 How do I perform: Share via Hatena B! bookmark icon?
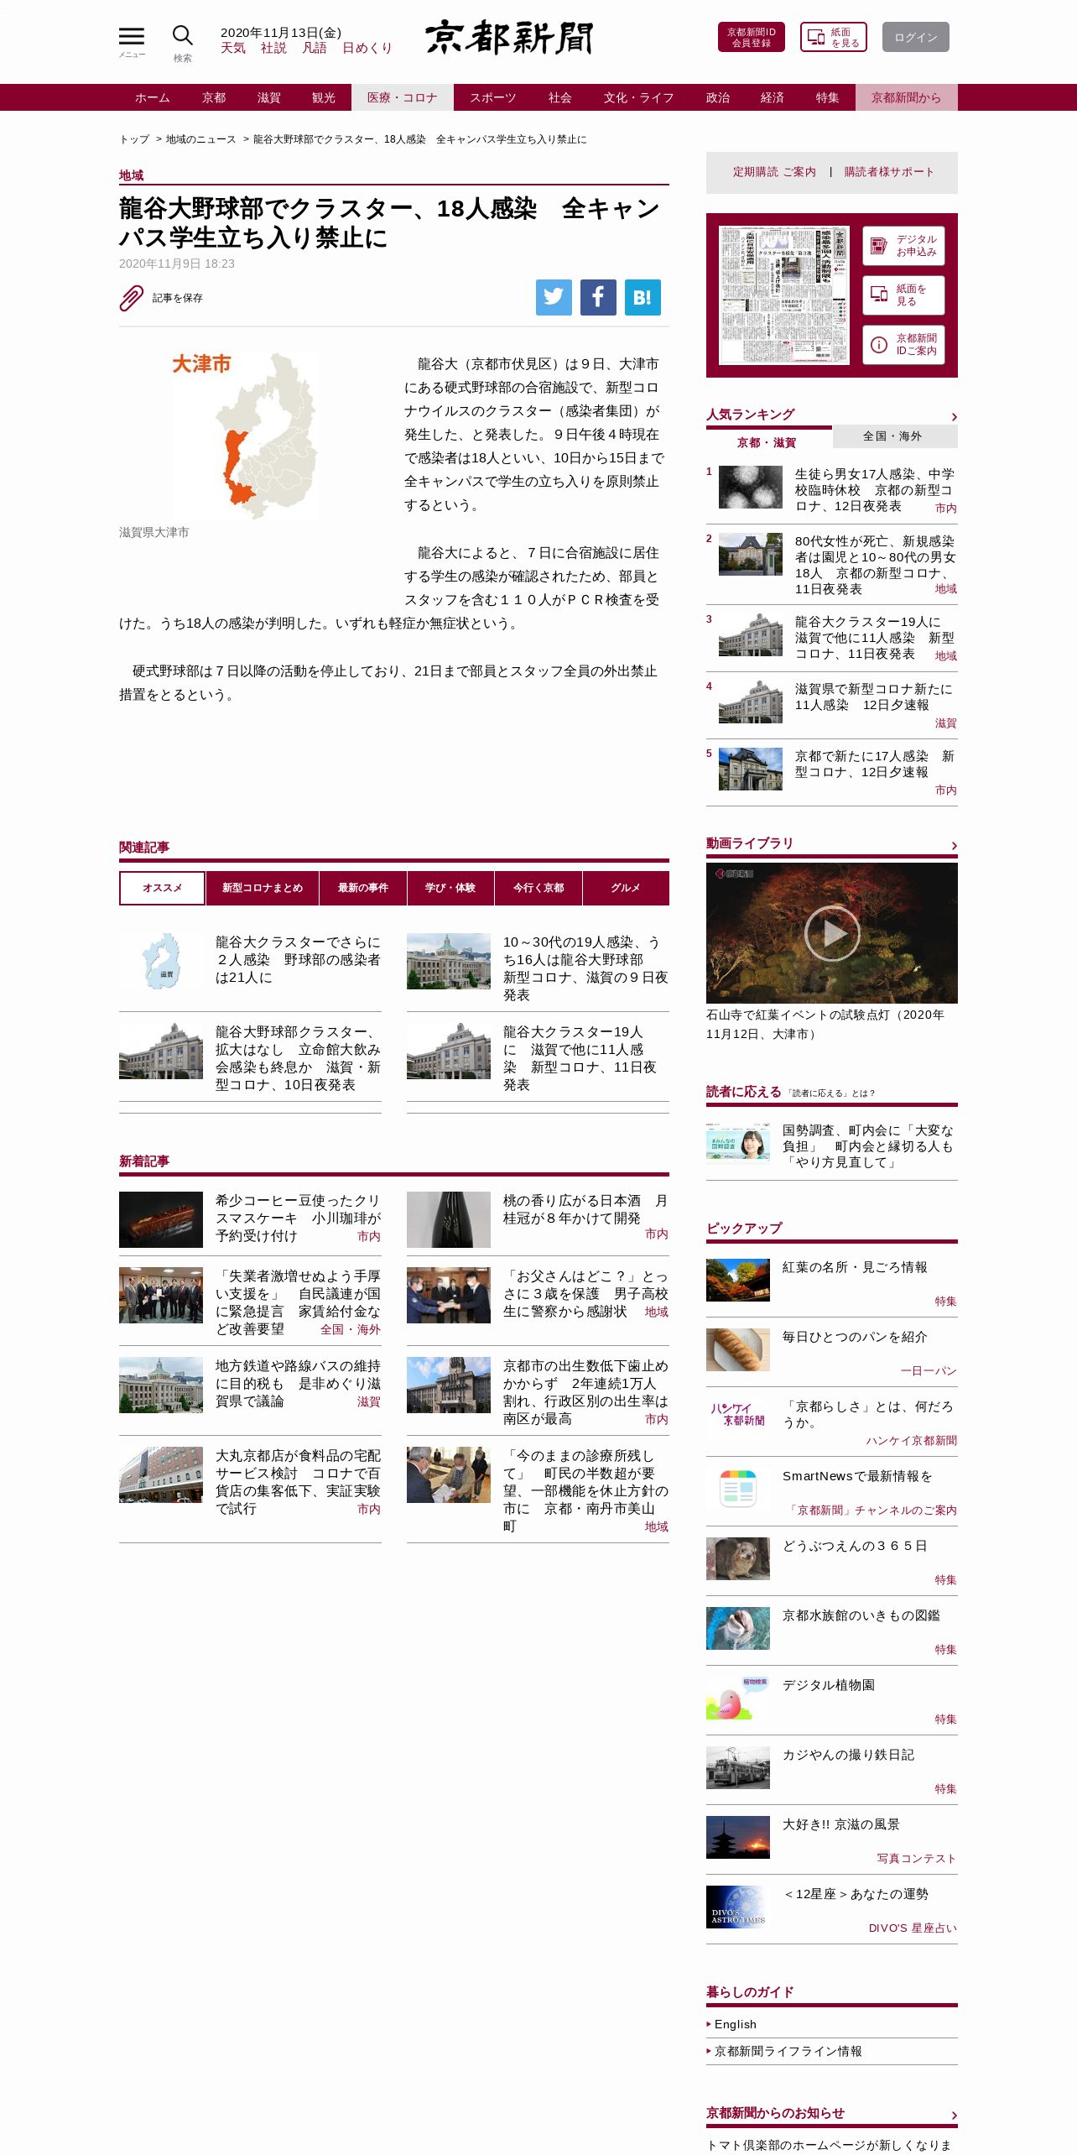coord(643,297)
